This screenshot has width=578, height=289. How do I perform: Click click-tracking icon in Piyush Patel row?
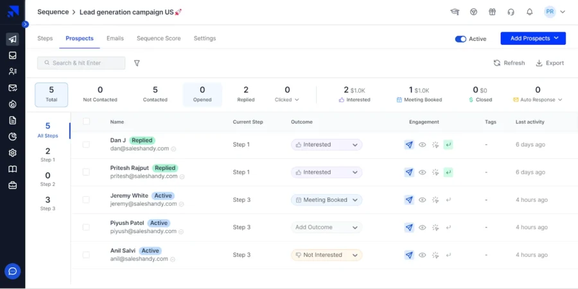[435, 227]
